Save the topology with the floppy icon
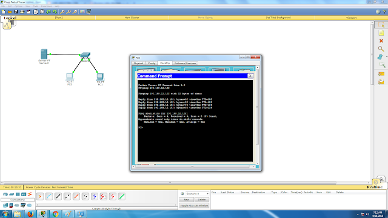The height and width of the screenshot is (218, 388). pyautogui.click(x=16, y=12)
